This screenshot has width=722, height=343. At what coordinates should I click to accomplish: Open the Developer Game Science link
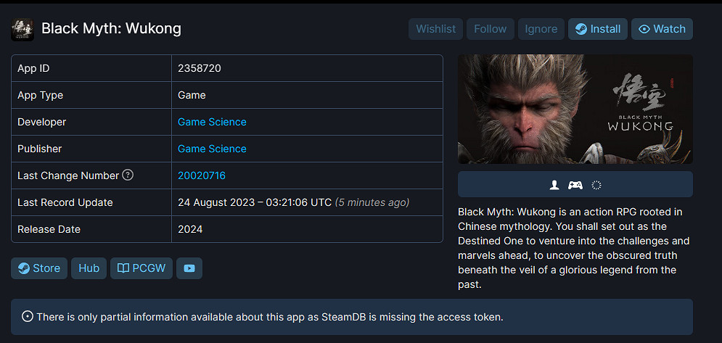(x=212, y=122)
